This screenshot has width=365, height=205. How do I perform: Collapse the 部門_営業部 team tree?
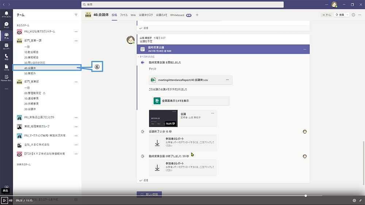point(31,82)
